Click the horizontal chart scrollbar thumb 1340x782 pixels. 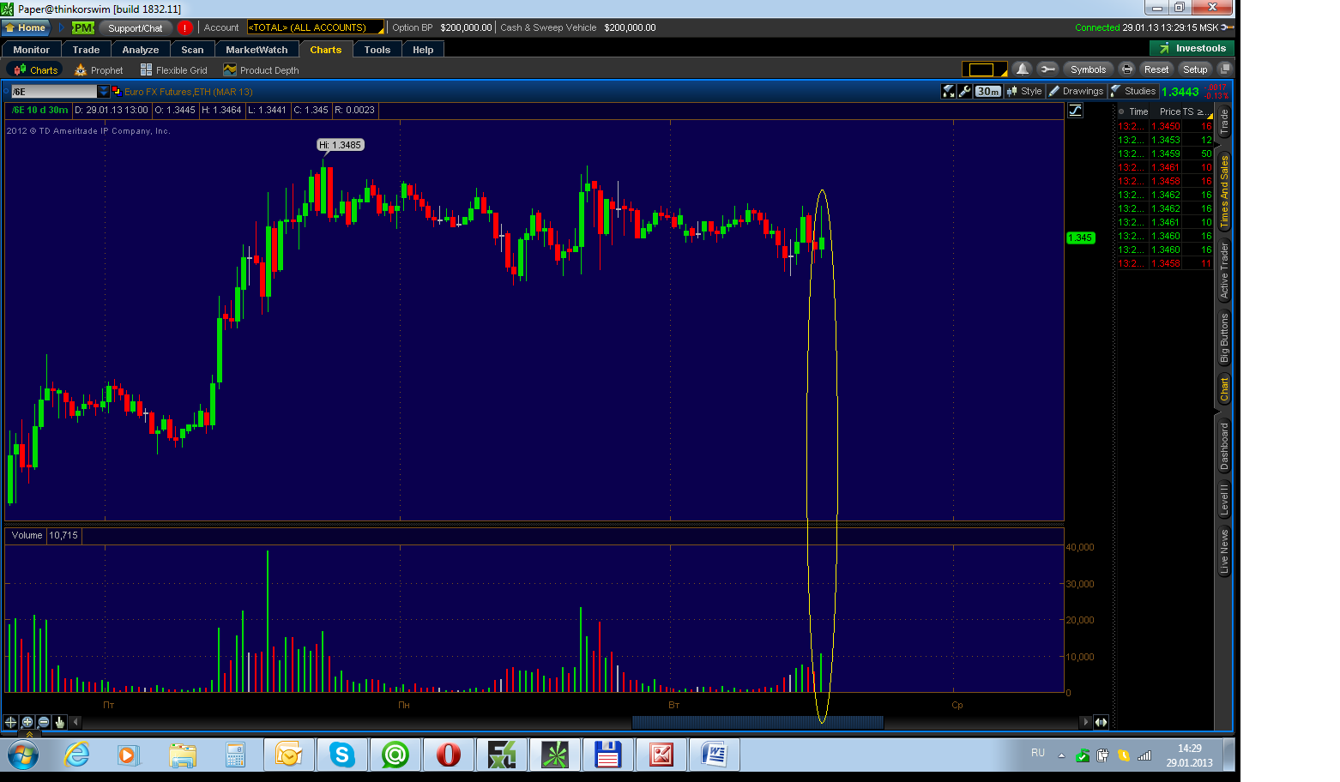(758, 722)
